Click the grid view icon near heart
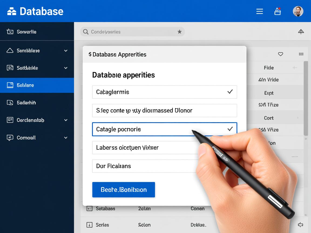This screenshot has width=311, height=233. coord(301,54)
